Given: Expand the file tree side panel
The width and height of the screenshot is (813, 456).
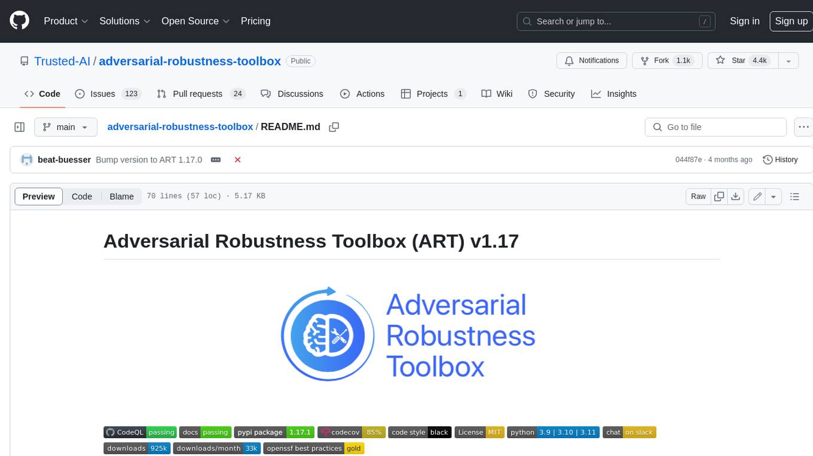Looking at the screenshot, I should pos(20,127).
